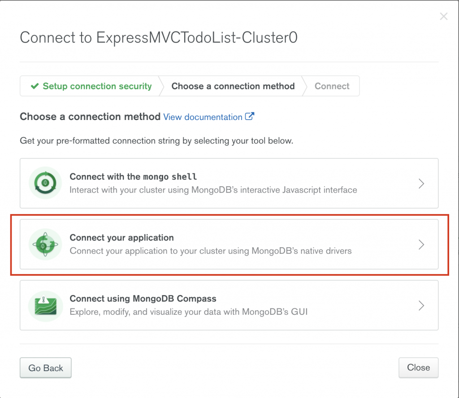The height and width of the screenshot is (398, 459).
Task: Select the final Connect step
Action: coord(332,86)
